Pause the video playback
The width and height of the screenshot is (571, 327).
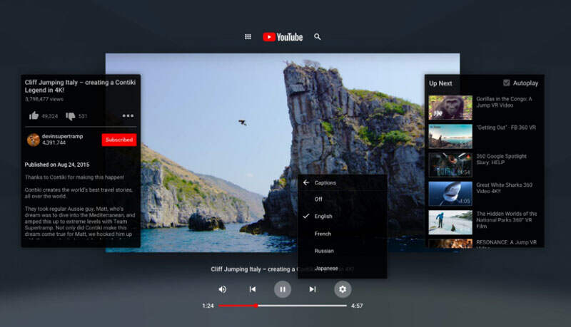(283, 289)
